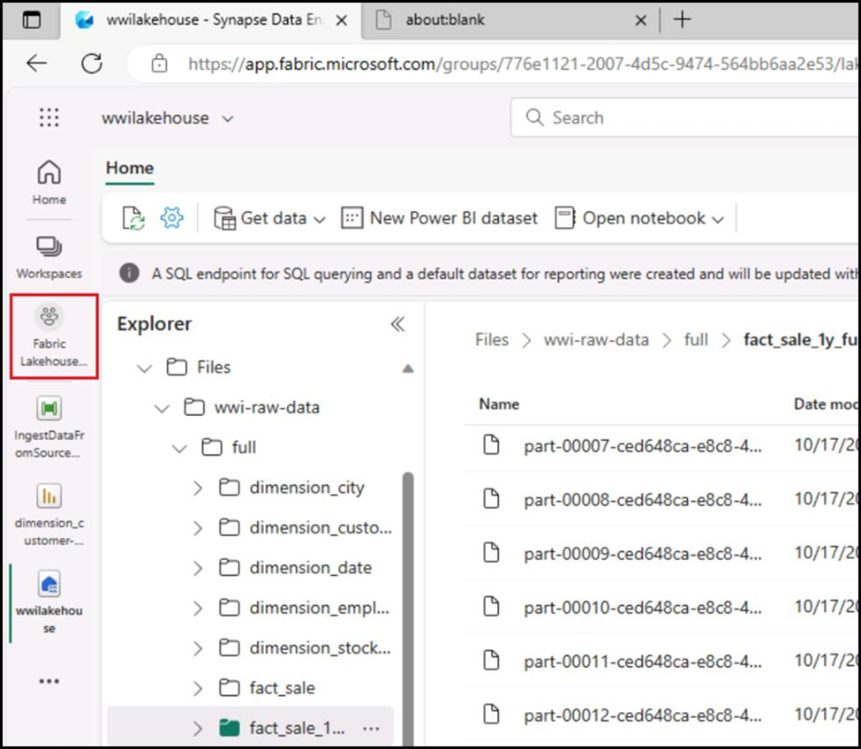
Task: Open dimension_customer report in left rail
Action: (49, 515)
